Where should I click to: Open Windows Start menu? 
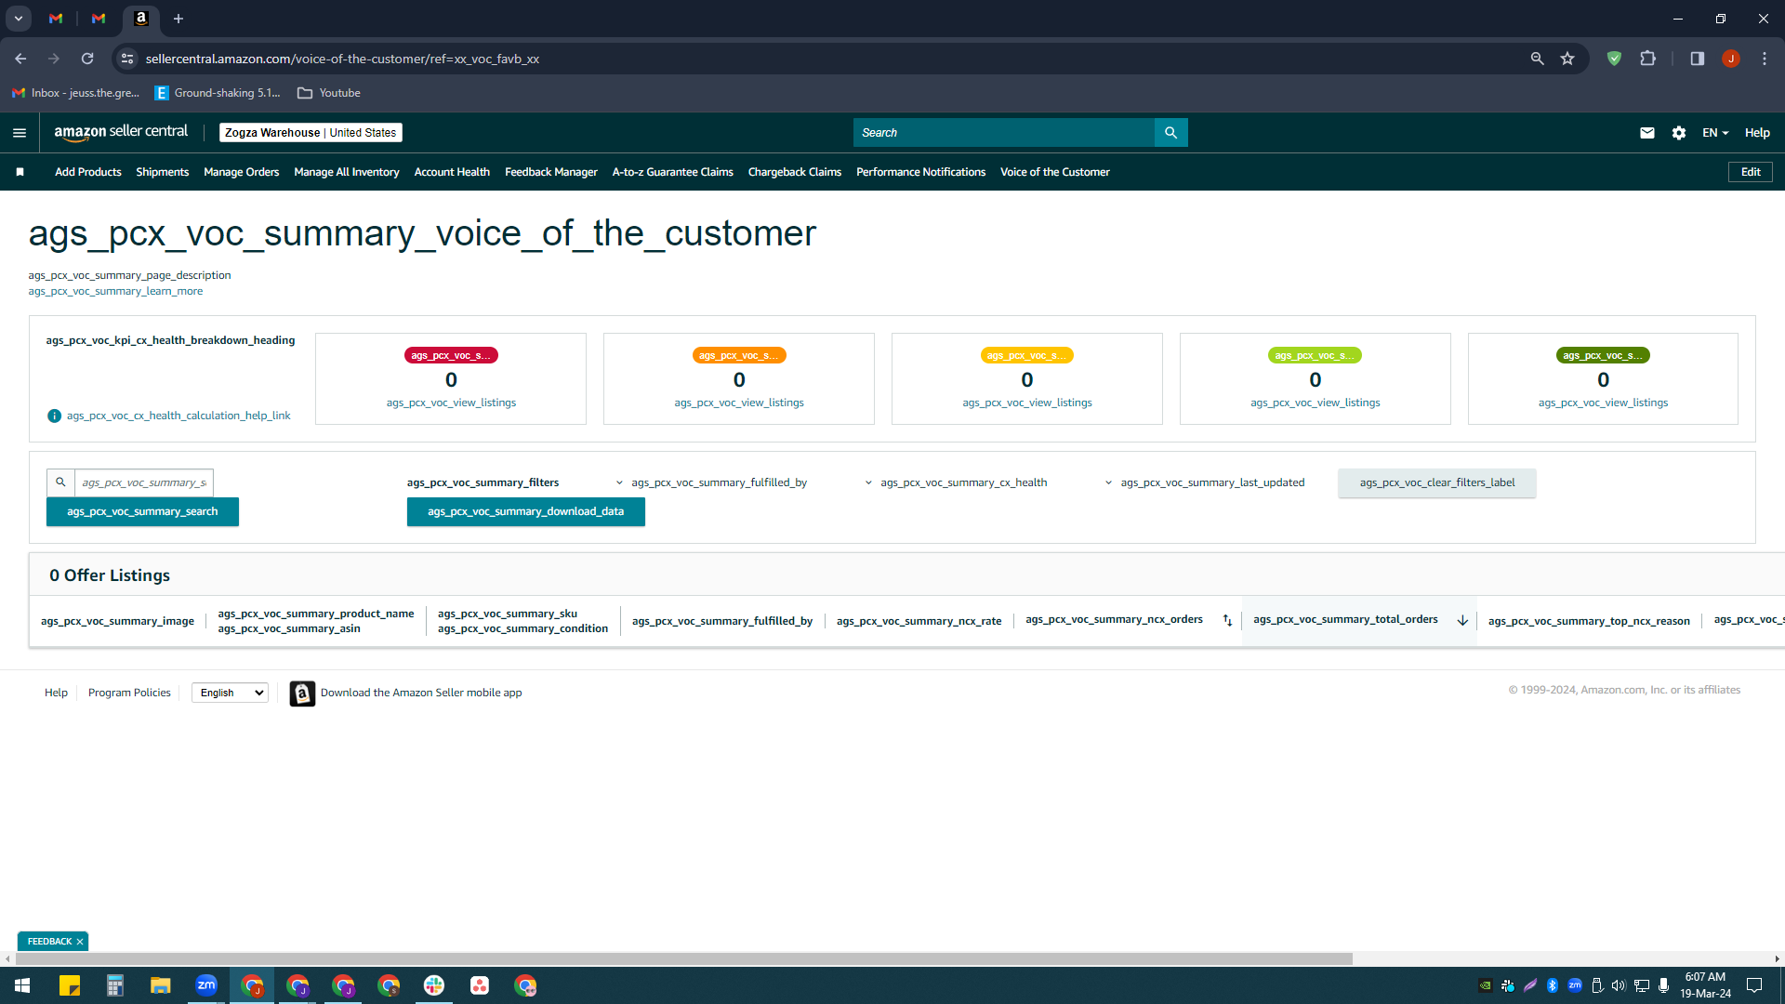(22, 985)
